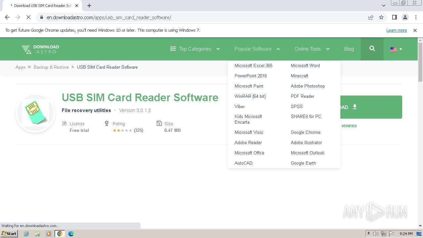Expand the Online Tools menu
This screenshot has width=423, height=238.
coord(312,49)
